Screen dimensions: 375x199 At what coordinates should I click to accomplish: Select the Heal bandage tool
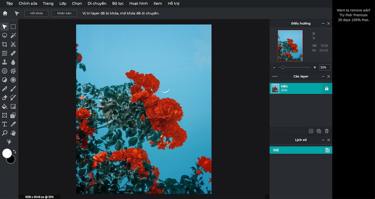(x=13, y=53)
